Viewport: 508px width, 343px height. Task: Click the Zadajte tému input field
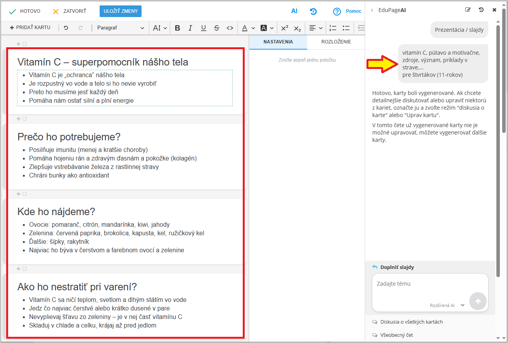point(419,287)
